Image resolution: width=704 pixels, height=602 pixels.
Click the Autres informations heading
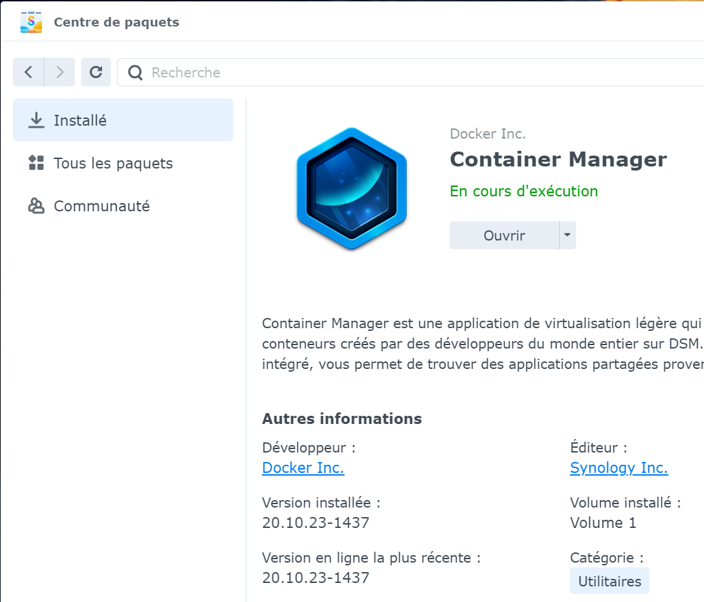point(342,419)
